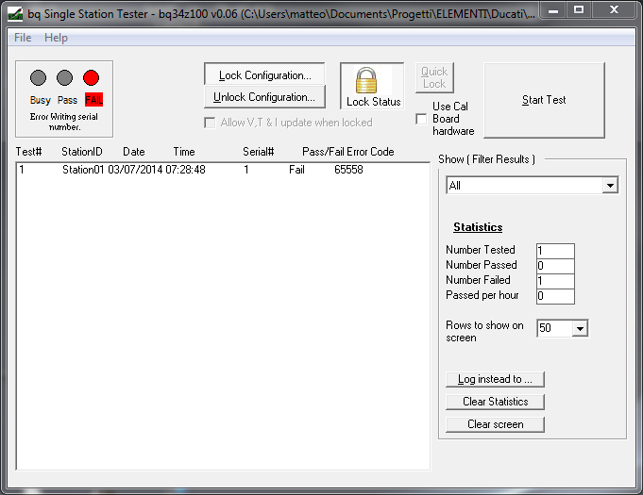
Task: Click the Unlock Configuration button
Action: [x=264, y=97]
